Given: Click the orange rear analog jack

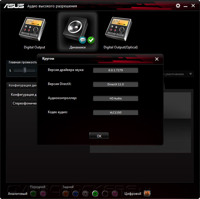Looking at the screenshot, I should pos(66,194).
